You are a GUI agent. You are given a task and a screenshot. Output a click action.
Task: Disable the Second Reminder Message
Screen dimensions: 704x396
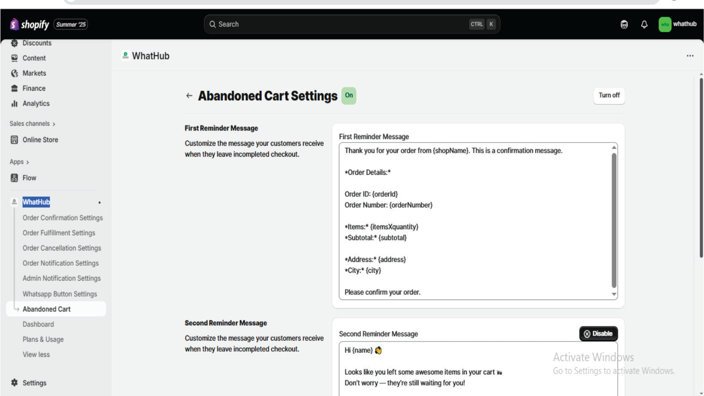pyautogui.click(x=598, y=334)
